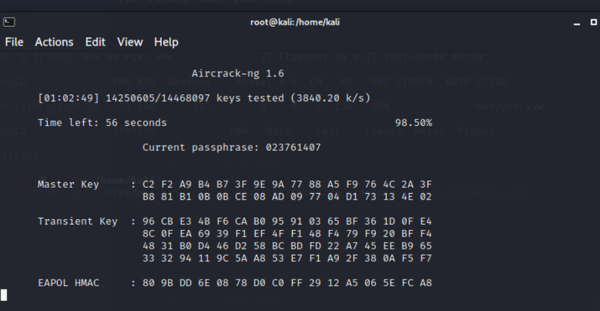
Task: Click the first row of Master Key hex
Action: click(287, 184)
